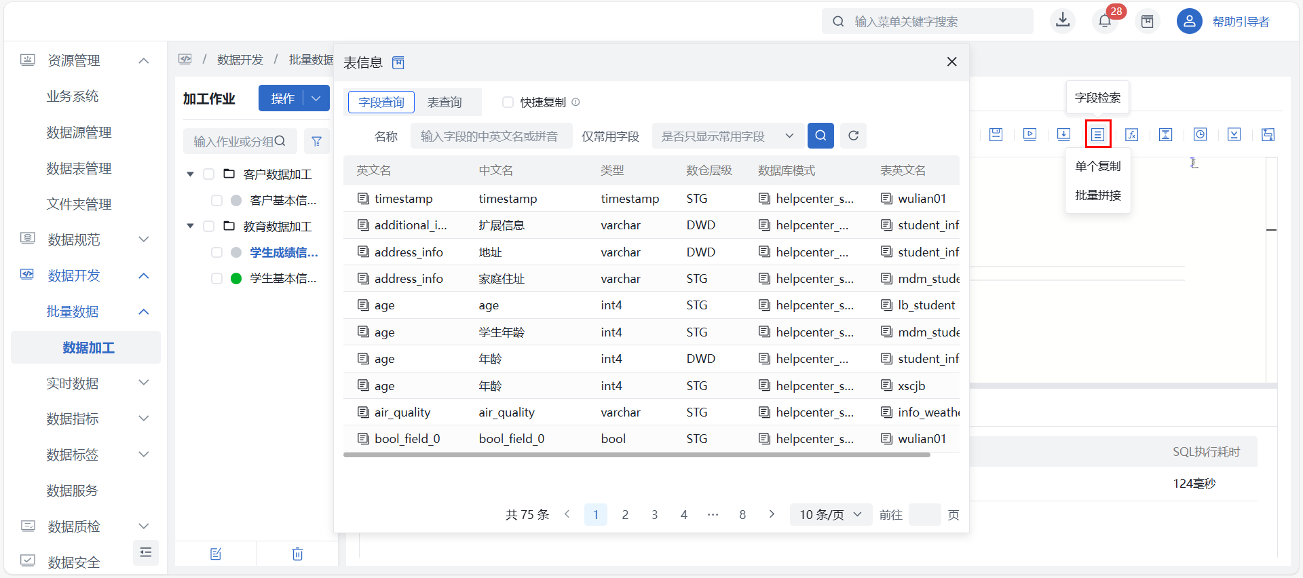
Task: Open the 字段检索 field search toolbar icon
Action: (1098, 134)
